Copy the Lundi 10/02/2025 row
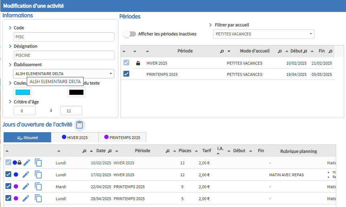 point(38,163)
